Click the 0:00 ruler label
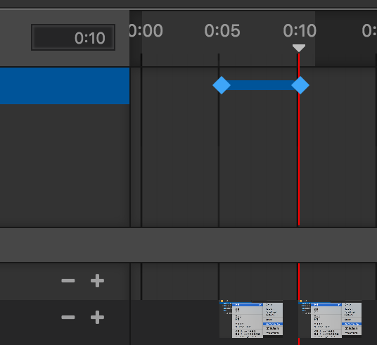Viewport: 377px width, 345px height. click(146, 30)
